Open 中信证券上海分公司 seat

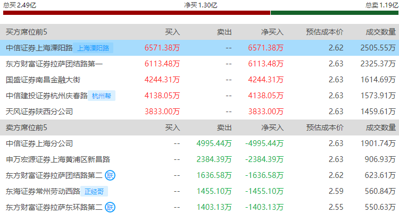coord(39,143)
